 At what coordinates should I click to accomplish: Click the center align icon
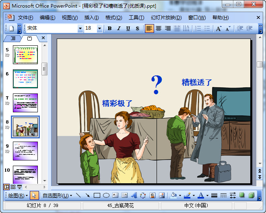pos(159,28)
